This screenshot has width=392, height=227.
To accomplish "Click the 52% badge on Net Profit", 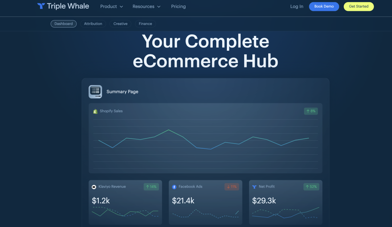I will click(311, 187).
